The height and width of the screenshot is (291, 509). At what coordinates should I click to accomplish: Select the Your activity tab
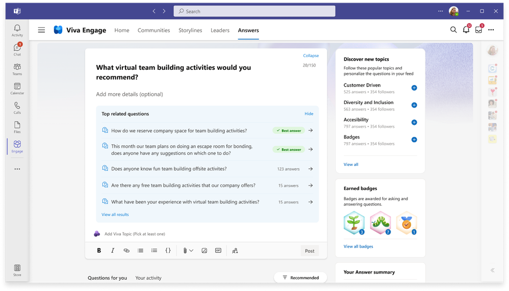(x=148, y=278)
